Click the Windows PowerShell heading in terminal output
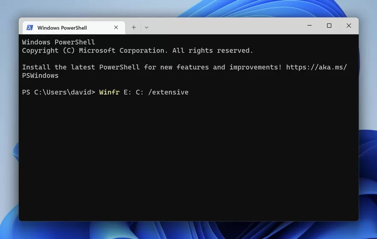377x239 pixels. point(59,42)
